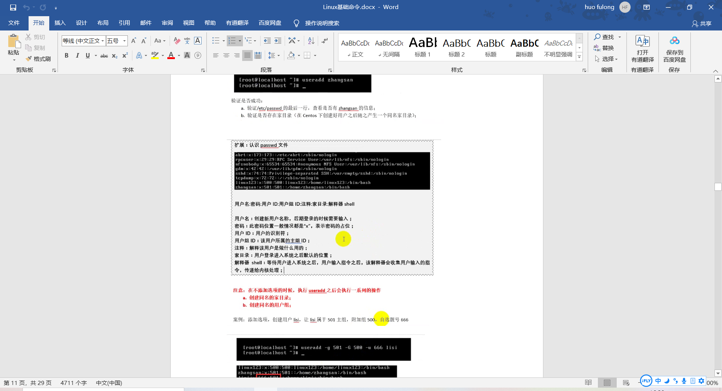Sort the selected text A to Z
The width and height of the screenshot is (722, 391).
pos(311,41)
